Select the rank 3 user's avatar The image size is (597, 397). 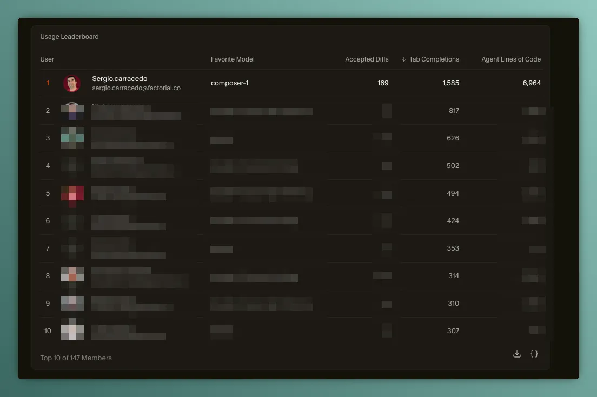[x=72, y=138]
